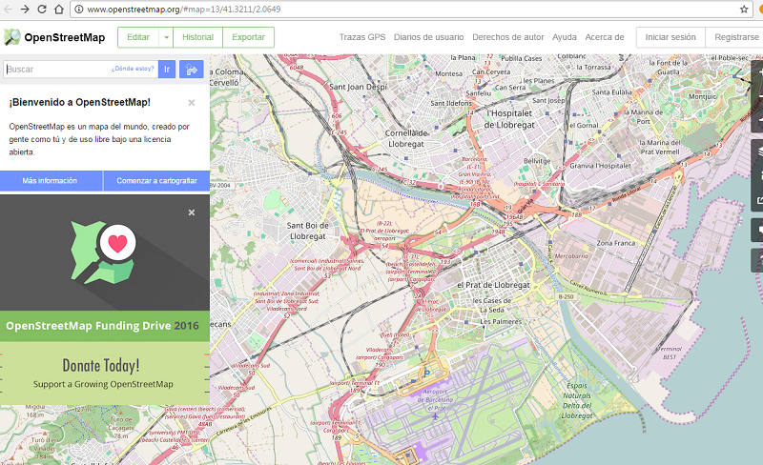The height and width of the screenshot is (465, 763).
Task: Go to the browser home page
Action: 59,9
